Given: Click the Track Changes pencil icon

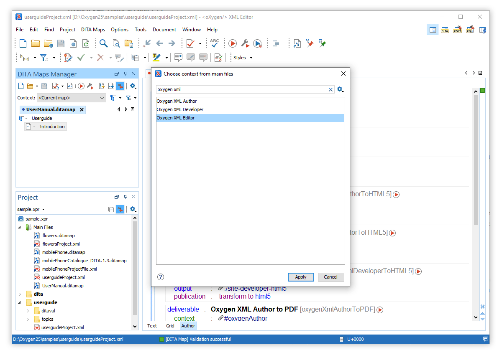Looking at the screenshot, I should point(68,58).
